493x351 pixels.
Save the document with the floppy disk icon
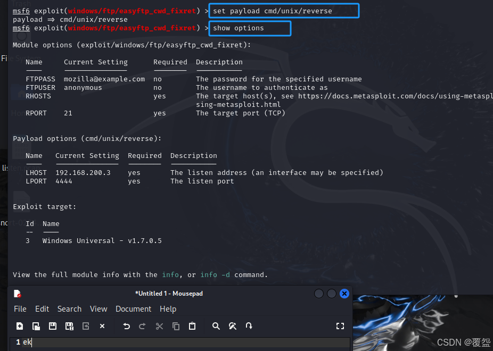[53, 326]
